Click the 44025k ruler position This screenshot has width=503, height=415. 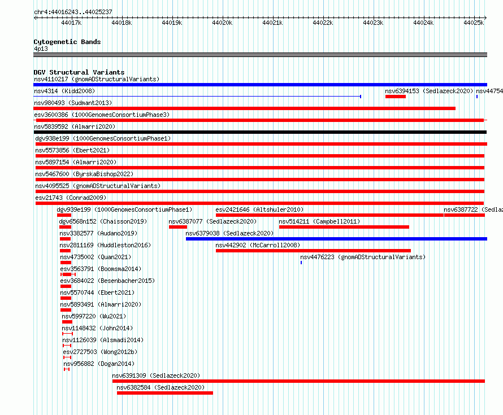point(474,23)
